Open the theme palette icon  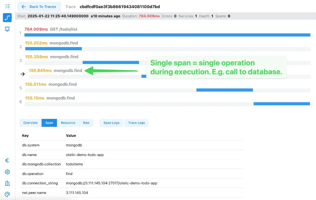pos(7,194)
